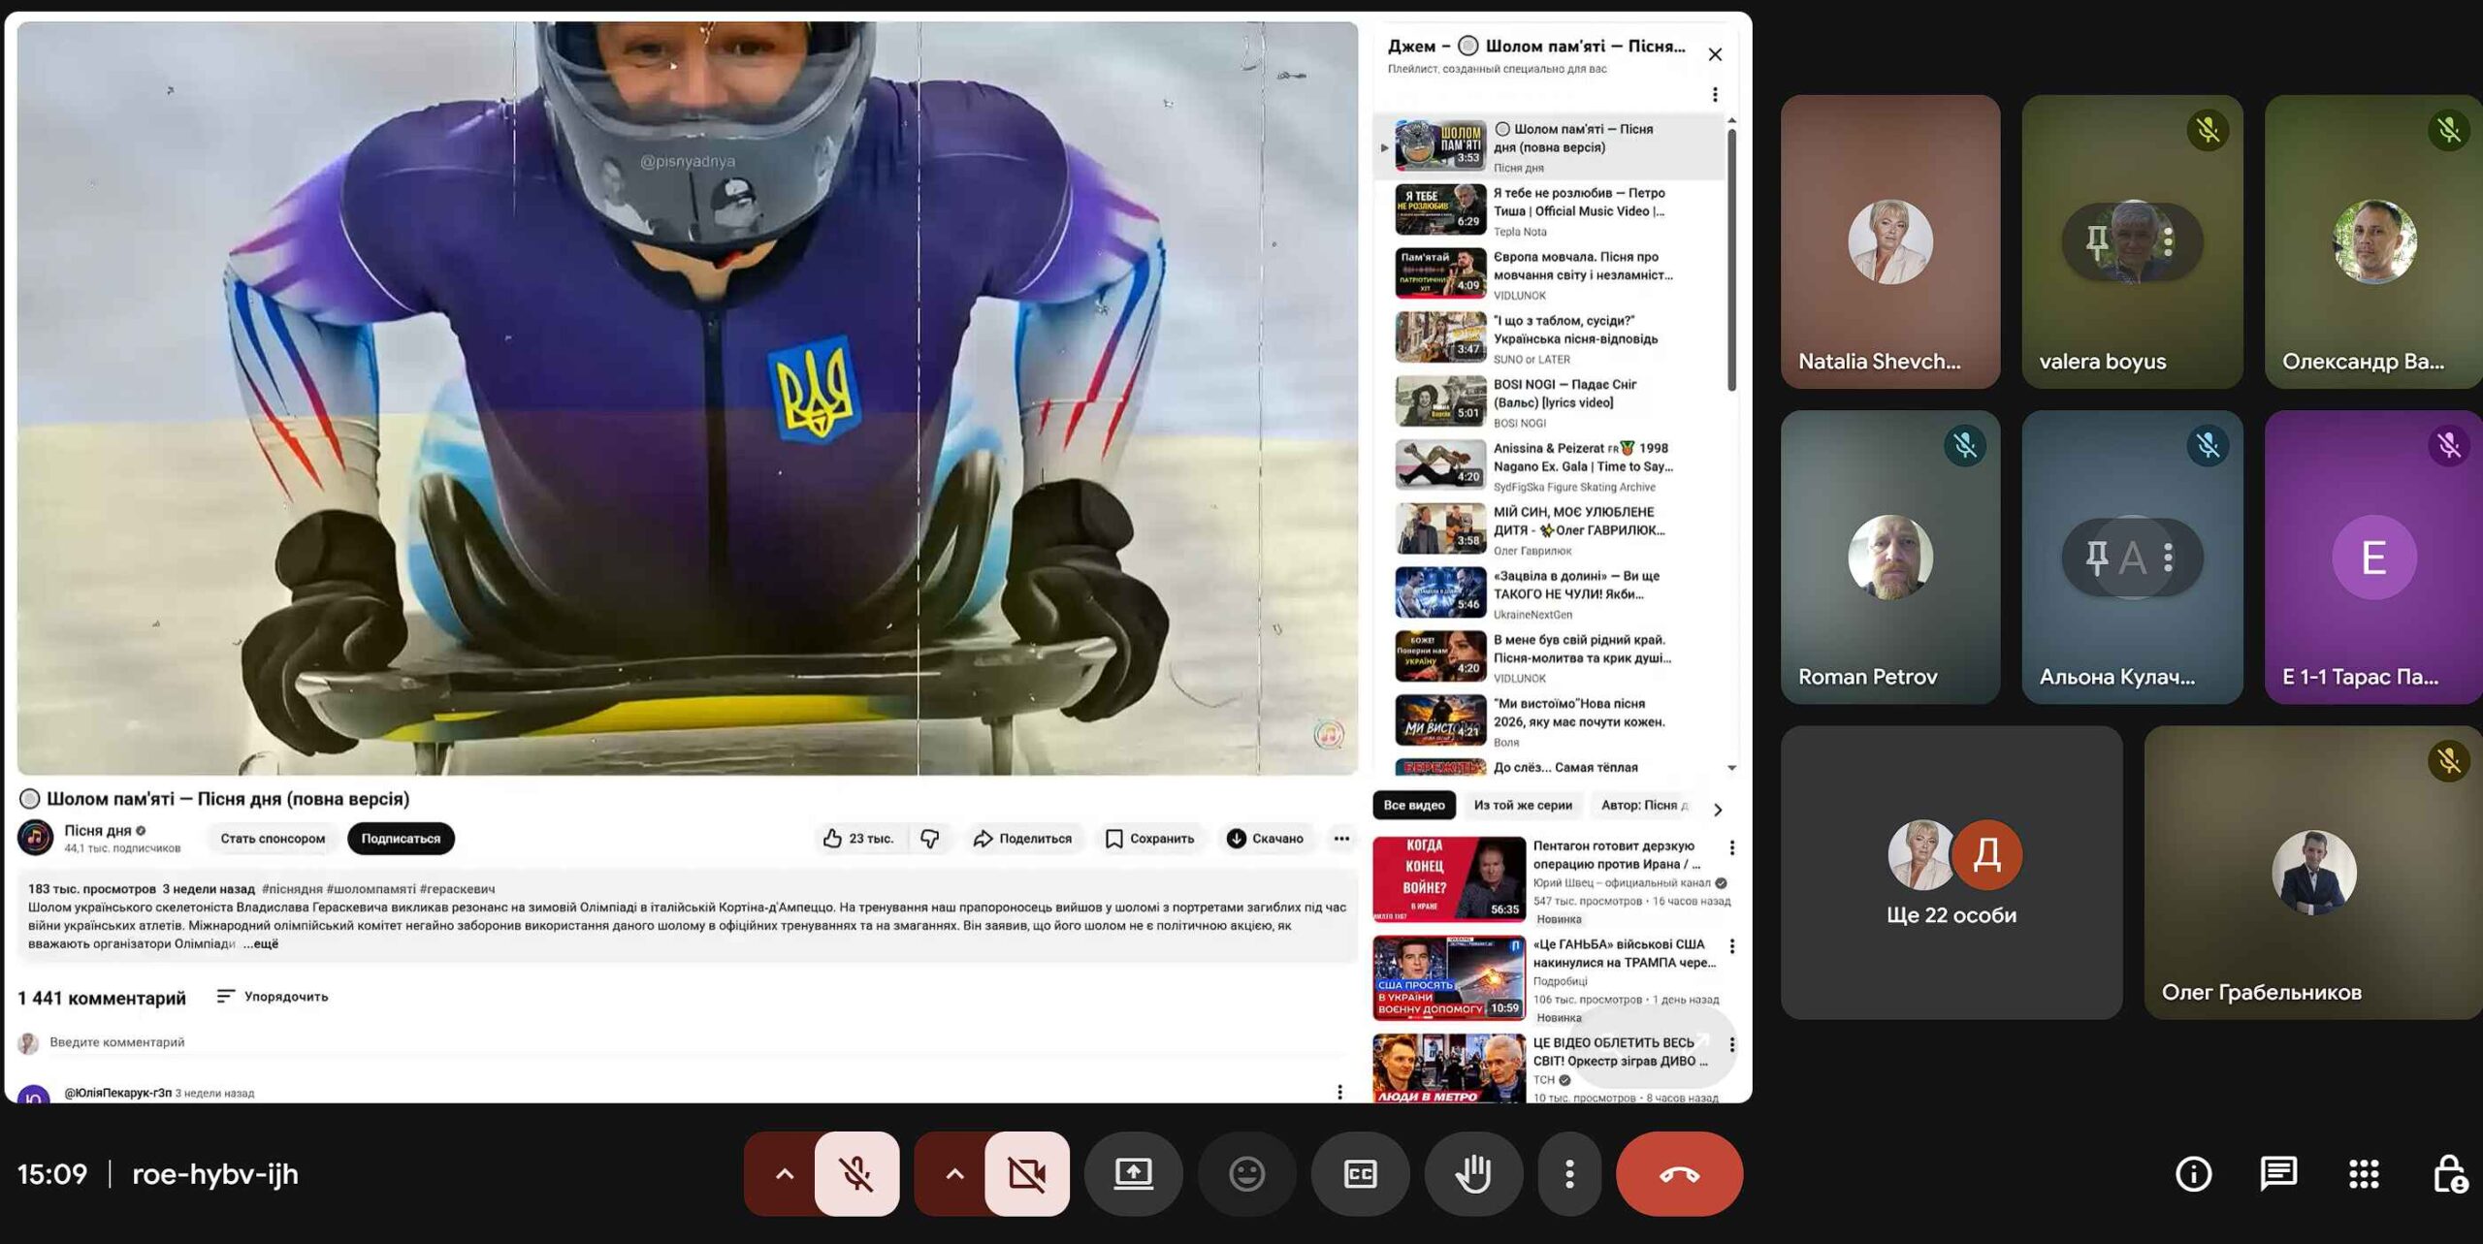2483x1244 pixels.
Task: Open Пісня дня channel avatar
Action: (x=36, y=839)
